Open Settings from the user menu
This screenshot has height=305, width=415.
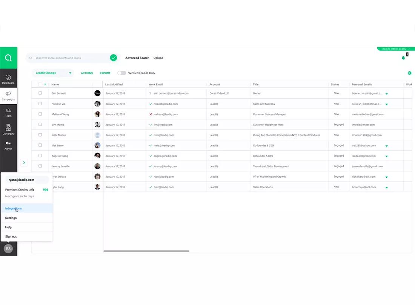click(x=27, y=218)
